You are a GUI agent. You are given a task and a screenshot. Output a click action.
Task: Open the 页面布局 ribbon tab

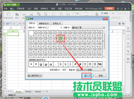tap(21, 9)
